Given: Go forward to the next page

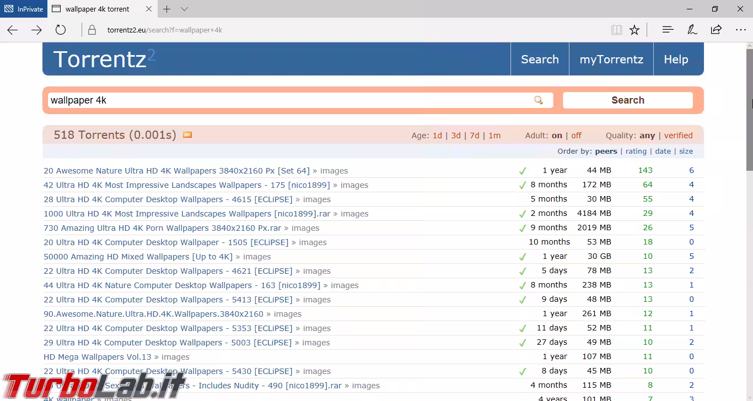Looking at the screenshot, I should 36,30.
